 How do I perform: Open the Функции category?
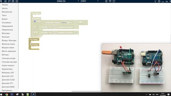coord(6,37)
